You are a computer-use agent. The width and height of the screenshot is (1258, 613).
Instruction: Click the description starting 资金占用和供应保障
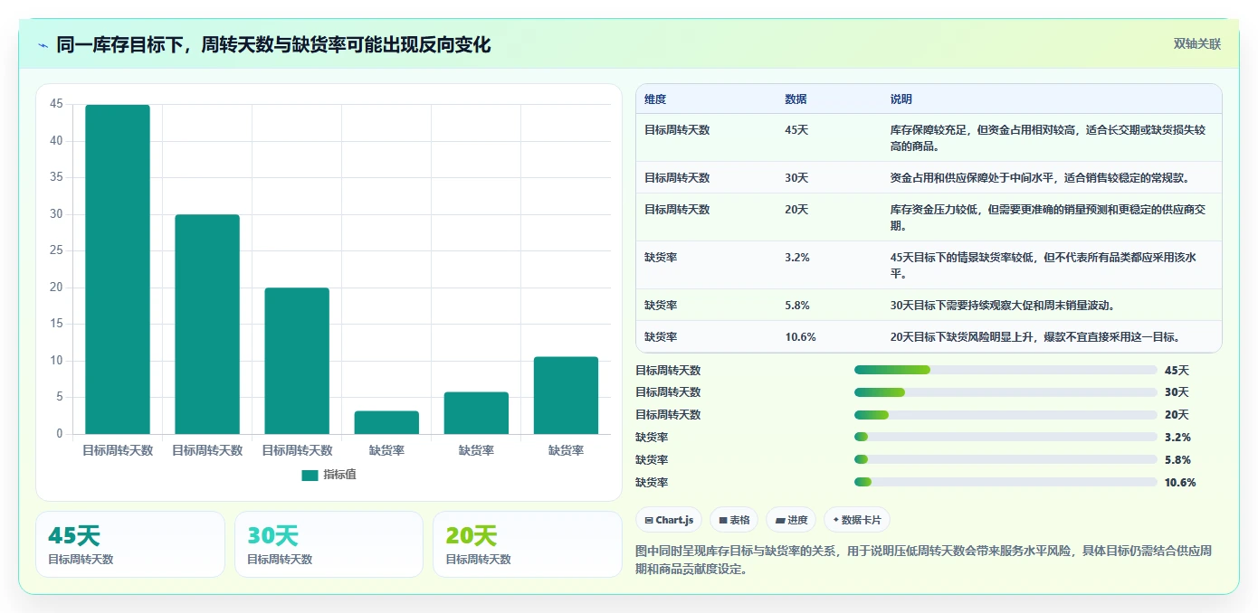1040,178
